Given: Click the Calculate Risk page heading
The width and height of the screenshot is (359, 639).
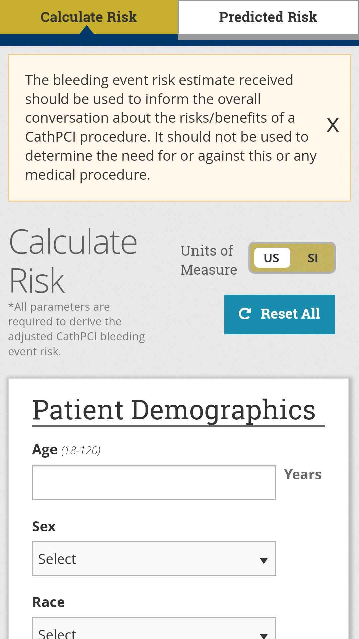Looking at the screenshot, I should click(73, 261).
